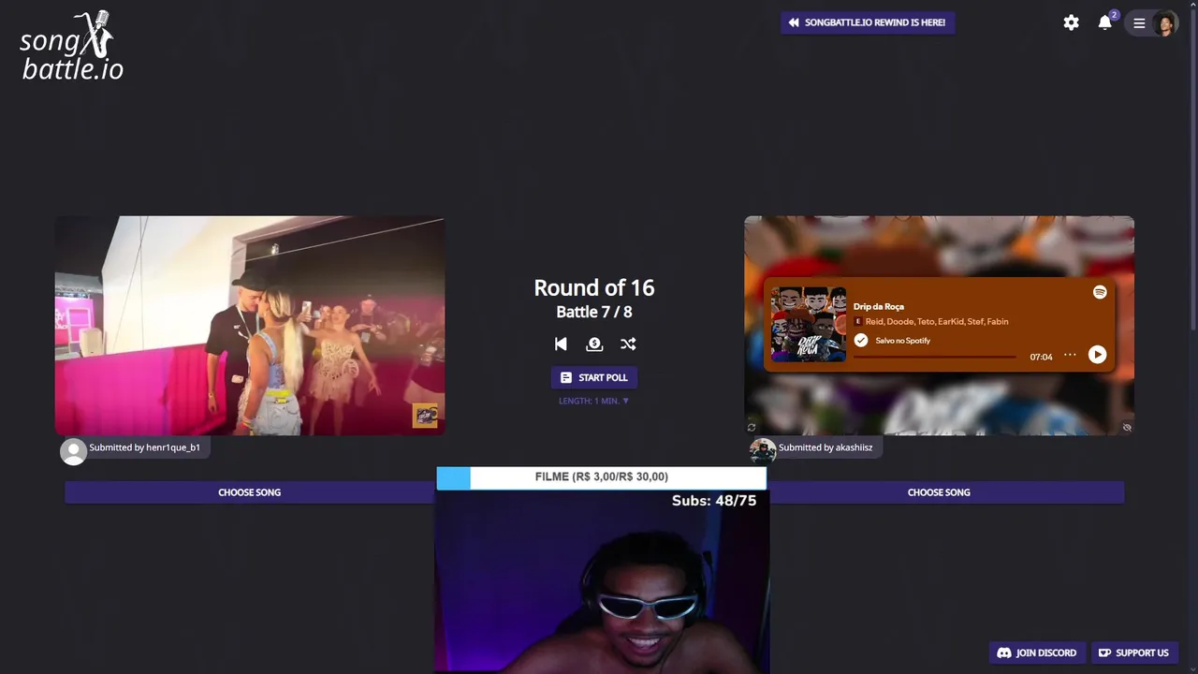Screen dimensions: 1198x674
Task: Go back to previous battle
Action: 561,344
